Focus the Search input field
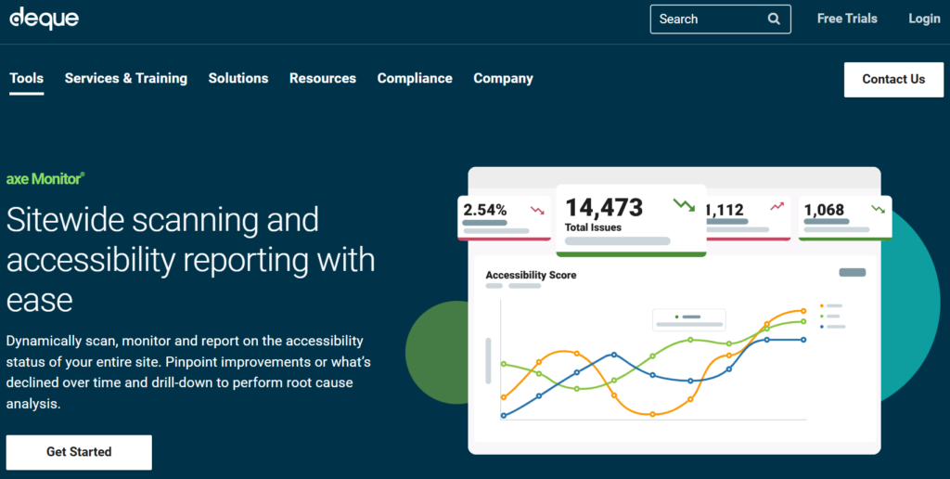 click(707, 19)
